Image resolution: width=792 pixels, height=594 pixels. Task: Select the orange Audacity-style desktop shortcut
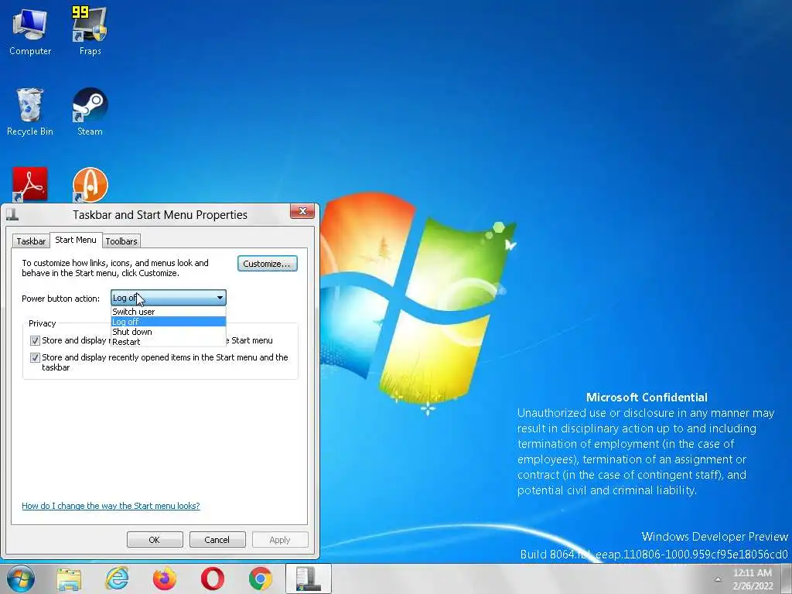(x=90, y=184)
